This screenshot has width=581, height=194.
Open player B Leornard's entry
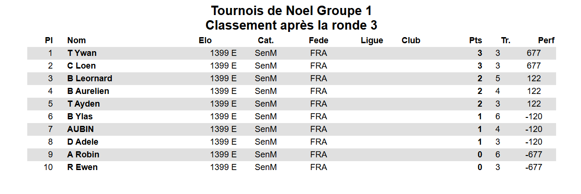coord(89,78)
